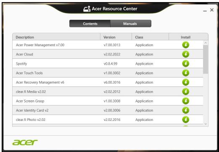Viewport: 219px width, 152px height.
Task: Click the acer logo at bottom left
Action: [x=25, y=142]
